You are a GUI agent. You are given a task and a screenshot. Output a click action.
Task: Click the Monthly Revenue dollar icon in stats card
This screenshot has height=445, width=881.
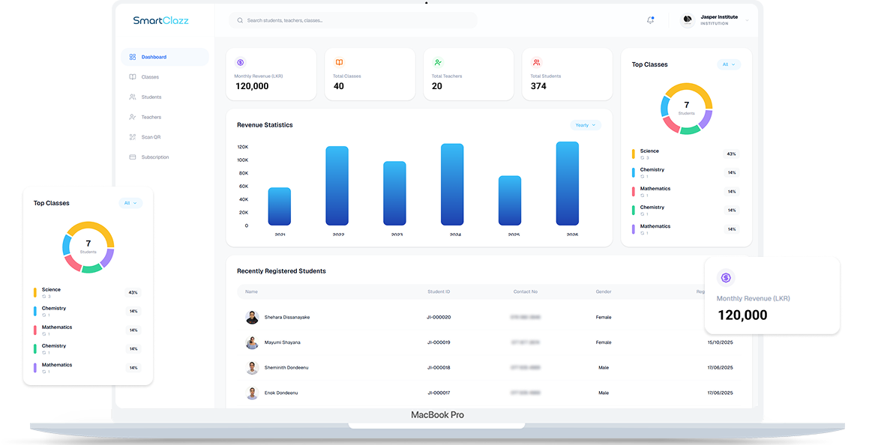pyautogui.click(x=241, y=62)
